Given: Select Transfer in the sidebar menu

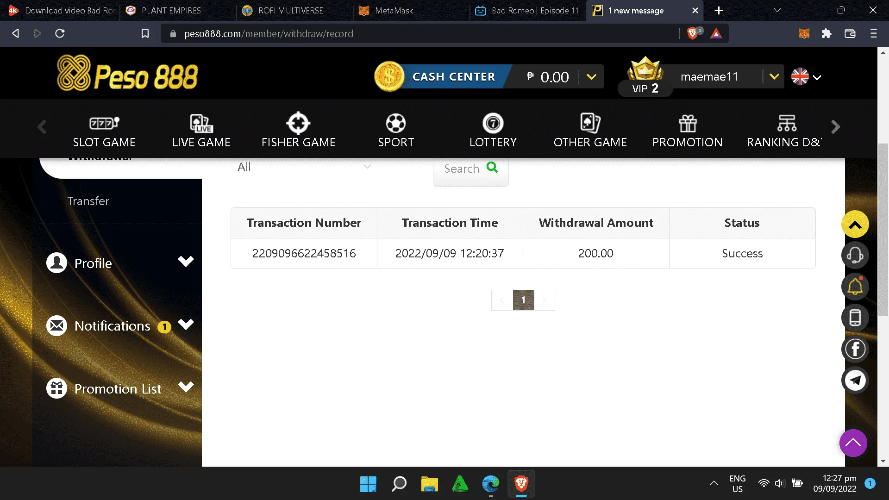Looking at the screenshot, I should [x=88, y=201].
